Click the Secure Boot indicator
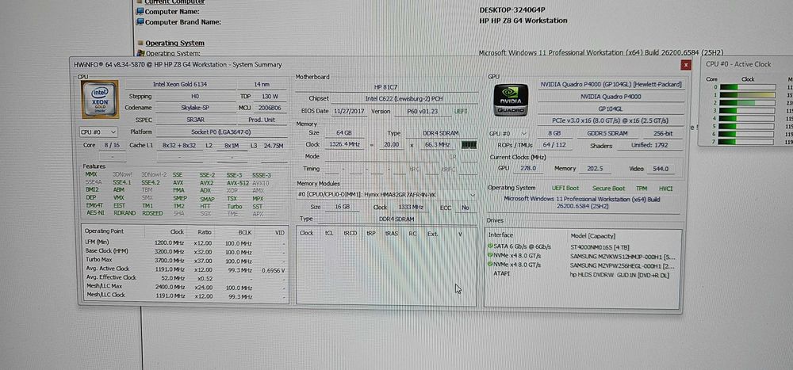This screenshot has height=370, width=793. pos(608,188)
